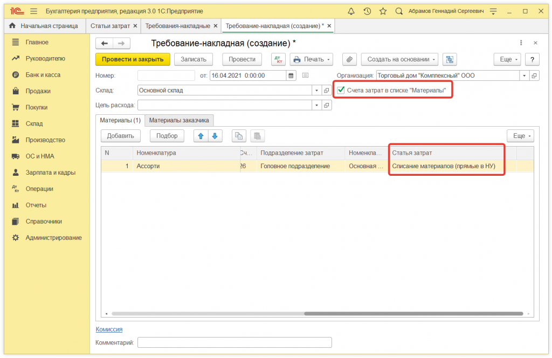Expand the Организация dropdown arrow
The width and height of the screenshot is (552, 358).
524,75
